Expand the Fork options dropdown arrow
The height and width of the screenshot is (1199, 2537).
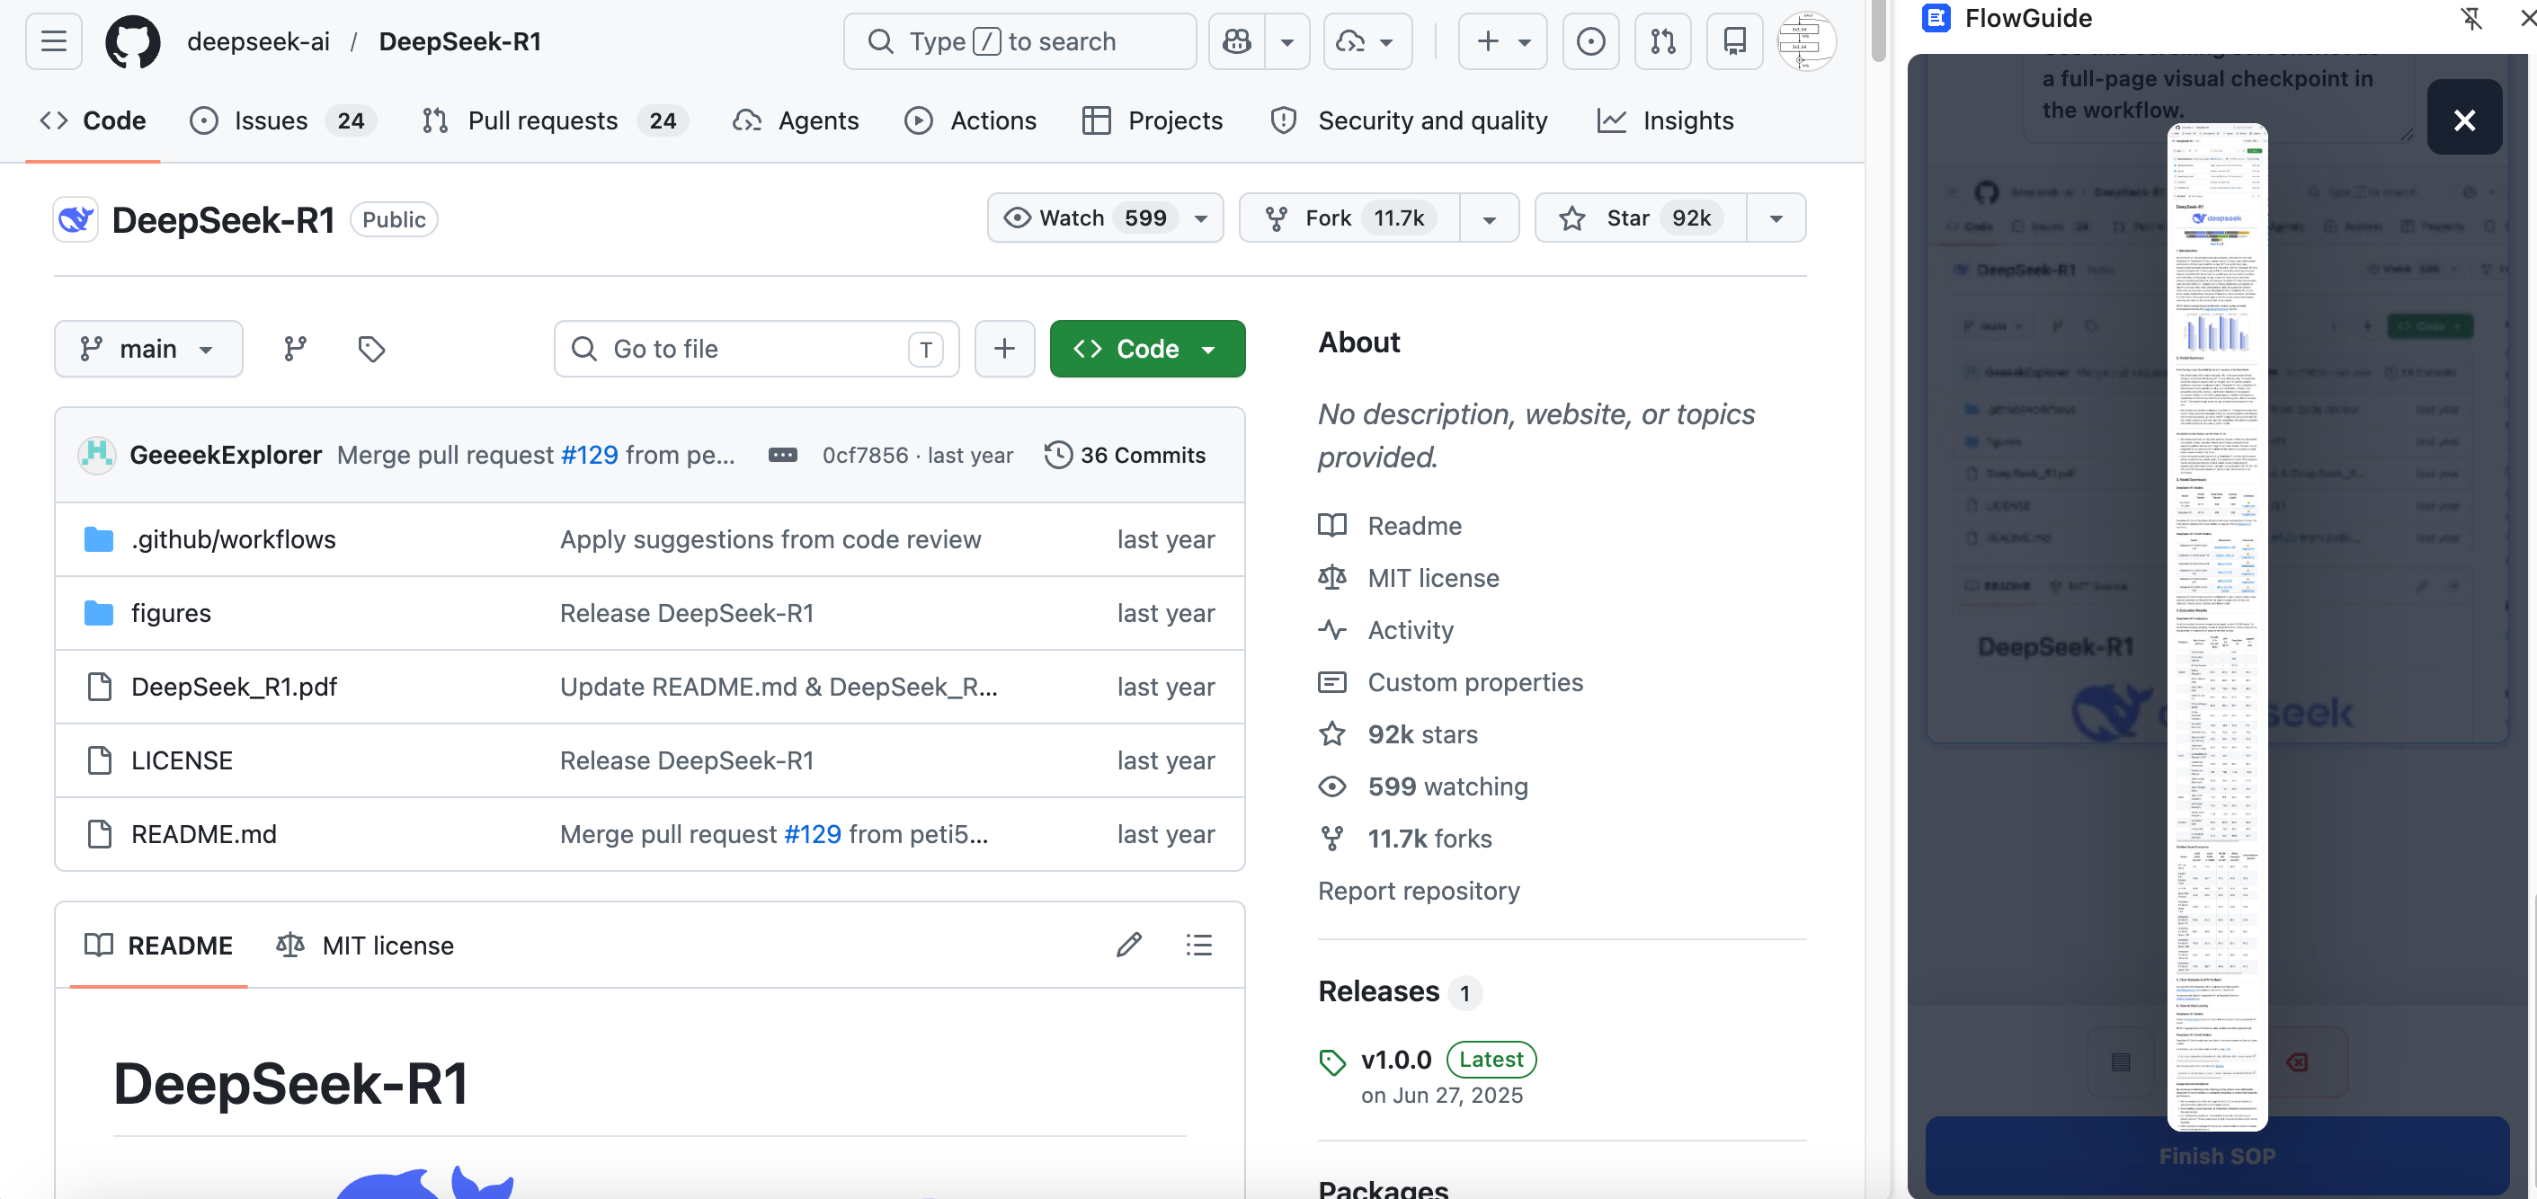pos(1489,218)
